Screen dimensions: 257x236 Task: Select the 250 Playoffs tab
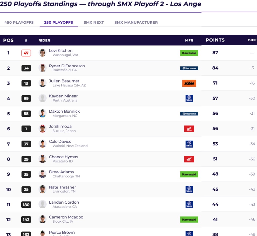tap(59, 22)
